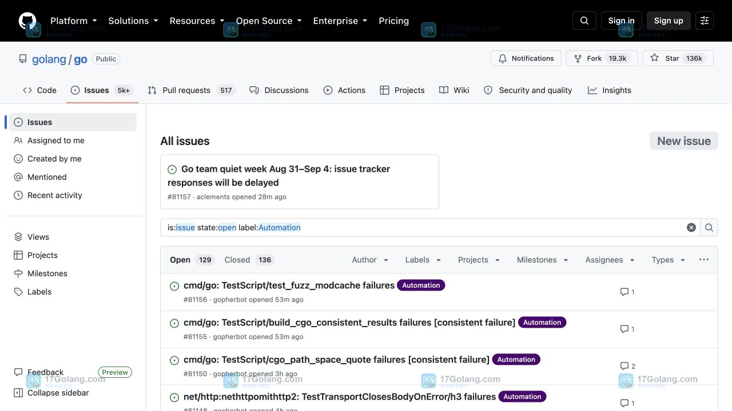732x411 pixels.
Task: Open the go repository link
Action: point(81,59)
